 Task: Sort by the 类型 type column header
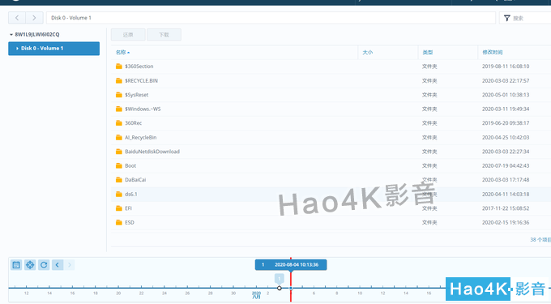tap(428, 53)
